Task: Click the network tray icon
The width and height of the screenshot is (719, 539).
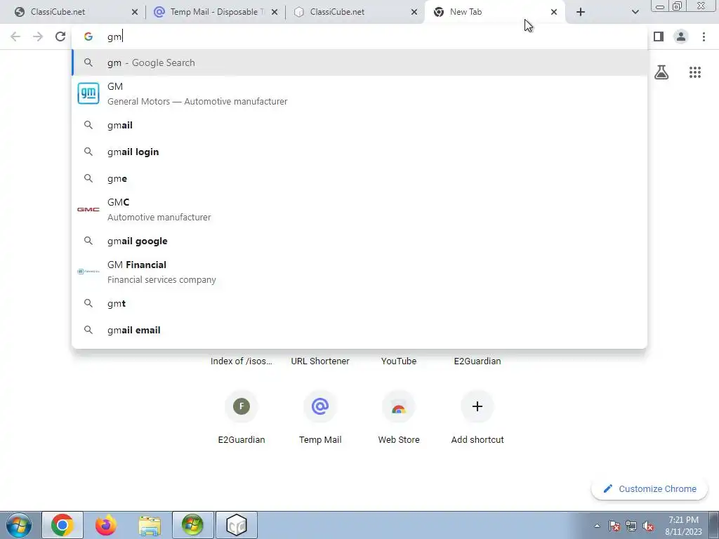Action: [x=631, y=526]
